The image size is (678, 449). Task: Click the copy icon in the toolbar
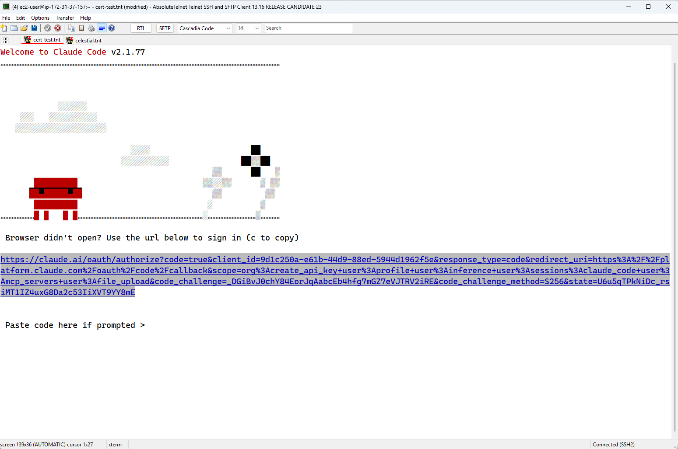point(71,28)
